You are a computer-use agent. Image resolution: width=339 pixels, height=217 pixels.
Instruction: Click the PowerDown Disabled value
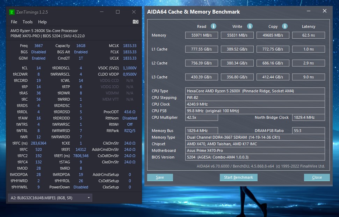(x=81, y=187)
